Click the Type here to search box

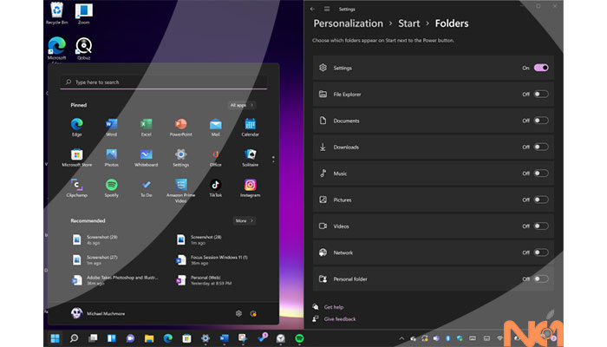point(163,82)
